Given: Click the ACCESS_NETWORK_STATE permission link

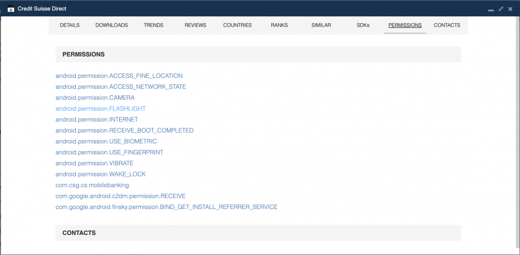Looking at the screenshot, I should pyautogui.click(x=121, y=87).
